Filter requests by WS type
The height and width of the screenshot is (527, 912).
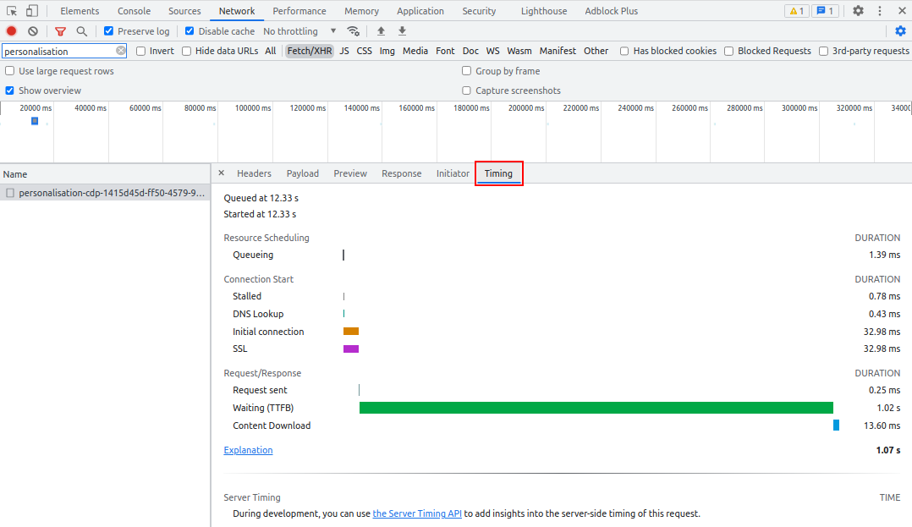coord(492,52)
